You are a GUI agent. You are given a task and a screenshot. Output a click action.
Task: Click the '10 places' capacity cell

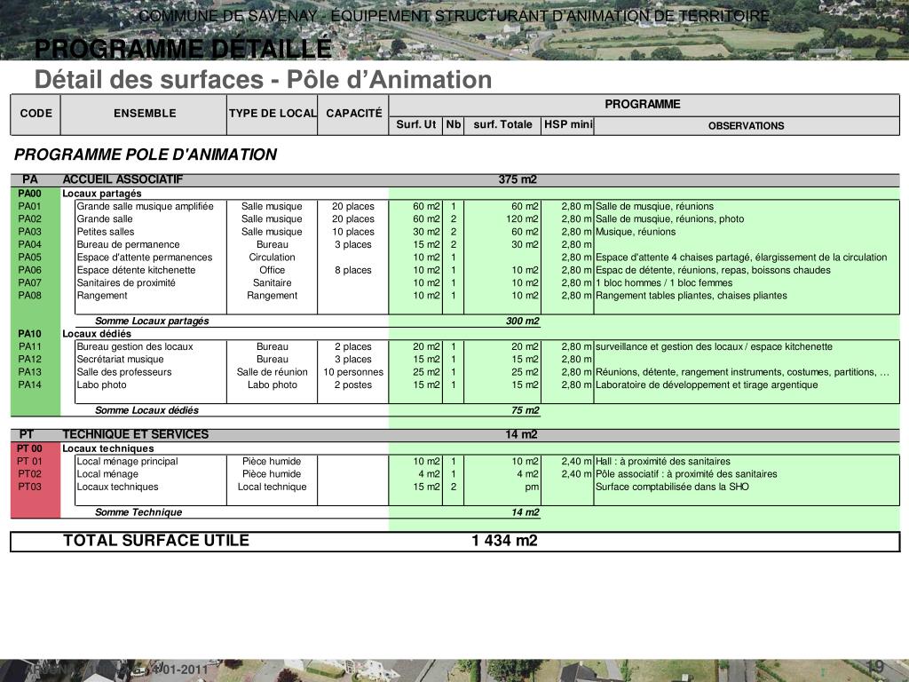pyautogui.click(x=353, y=232)
